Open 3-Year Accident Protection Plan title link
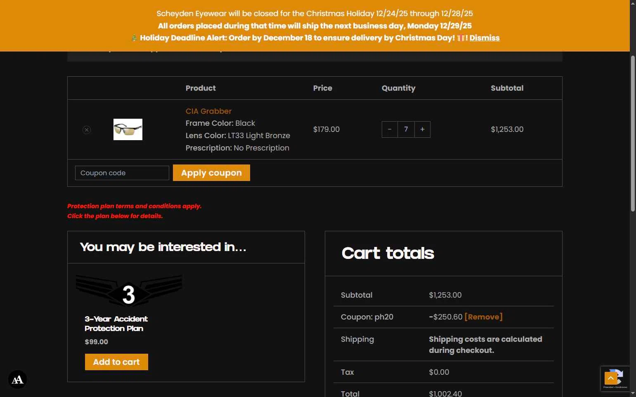The image size is (636, 397). point(116,324)
